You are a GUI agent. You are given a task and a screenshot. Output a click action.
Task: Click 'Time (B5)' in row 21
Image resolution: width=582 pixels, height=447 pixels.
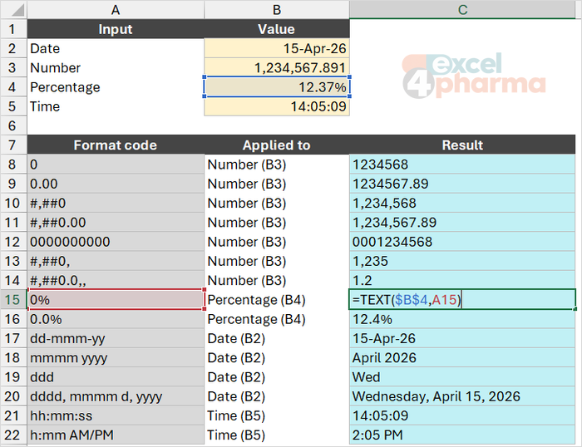point(236,415)
